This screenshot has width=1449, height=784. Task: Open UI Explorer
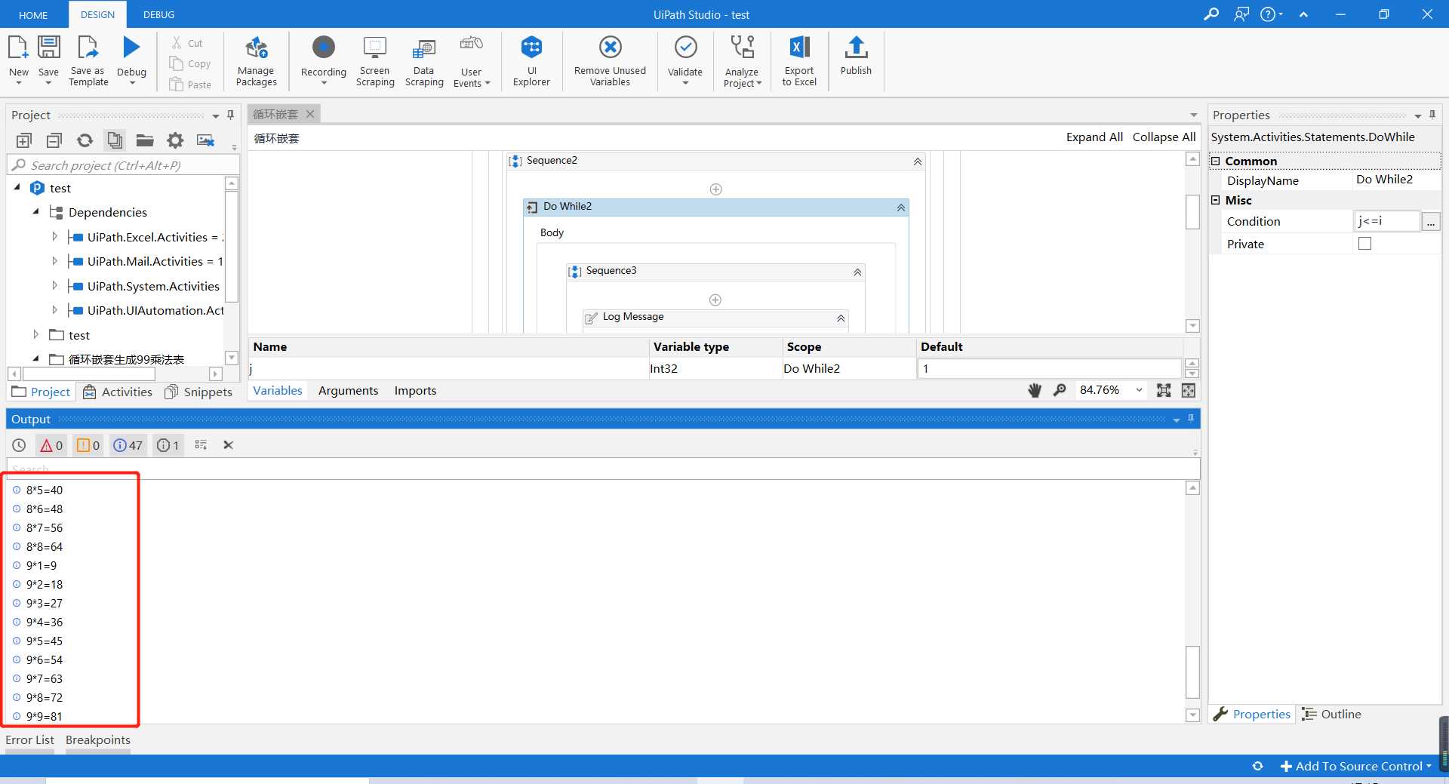click(x=531, y=48)
